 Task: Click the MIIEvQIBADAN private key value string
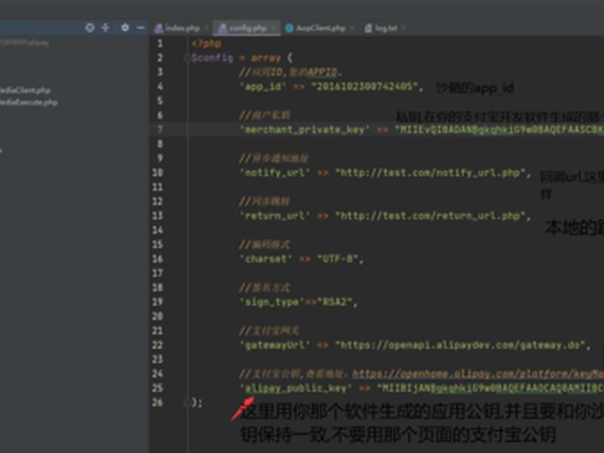pos(499,129)
